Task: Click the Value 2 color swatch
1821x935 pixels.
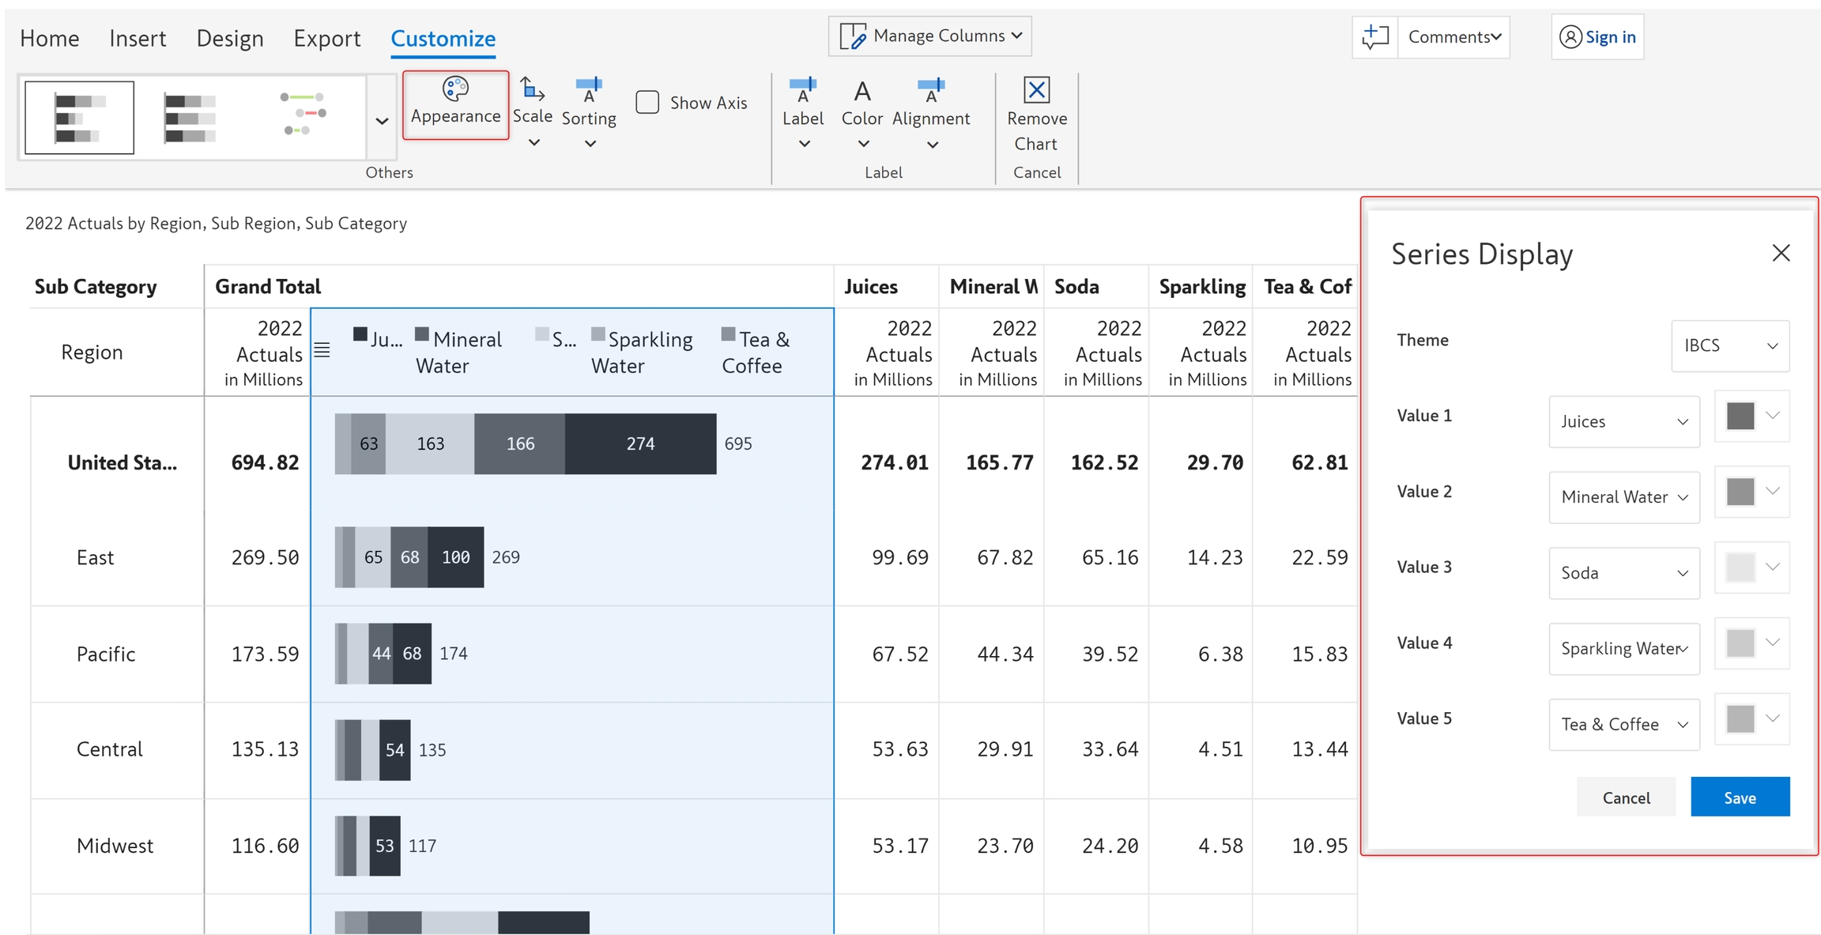Action: pyautogui.click(x=1740, y=492)
